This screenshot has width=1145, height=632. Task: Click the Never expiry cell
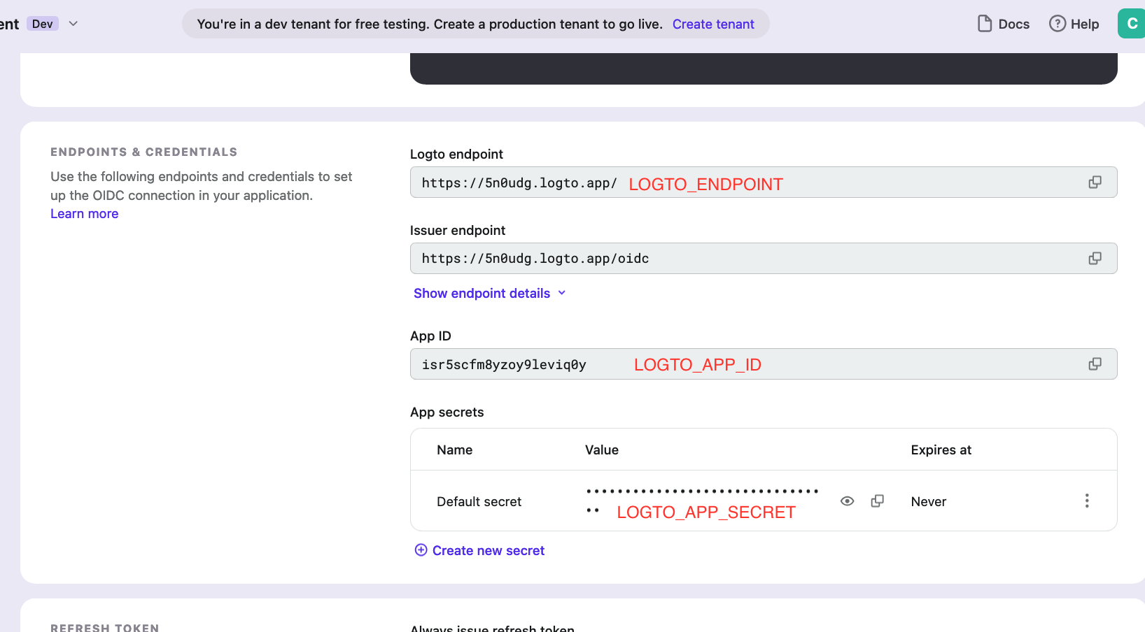point(928,502)
